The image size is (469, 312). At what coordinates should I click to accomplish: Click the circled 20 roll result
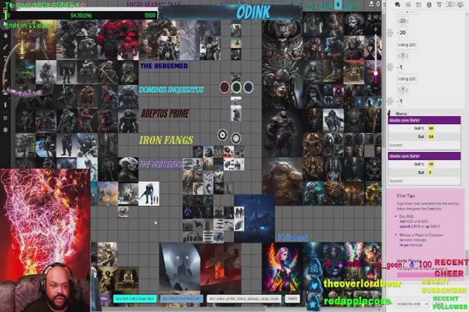coord(403,21)
